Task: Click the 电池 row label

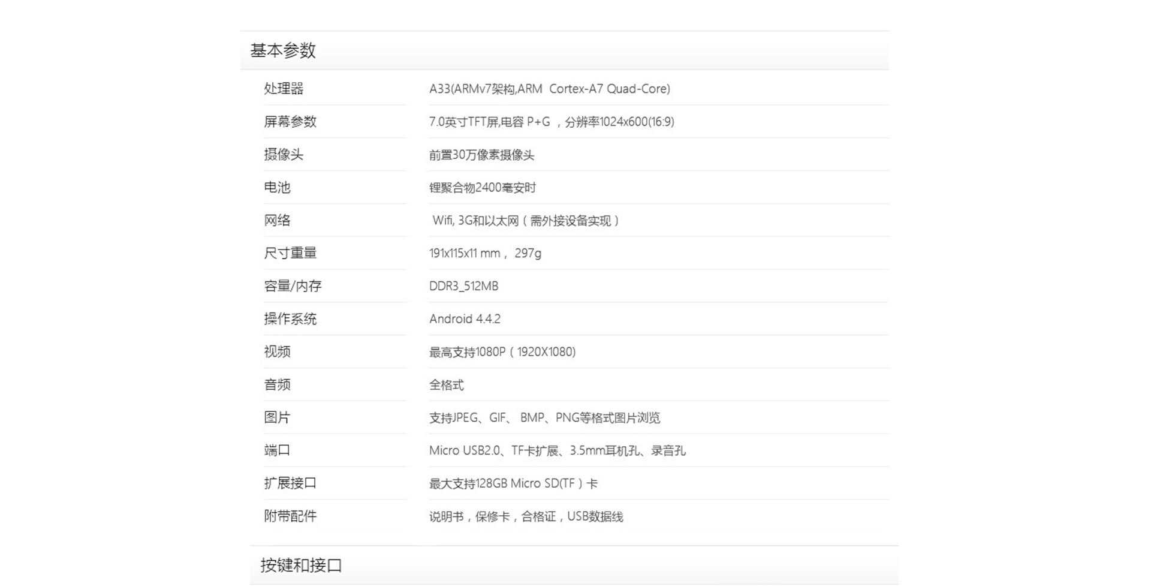Action: pos(277,188)
